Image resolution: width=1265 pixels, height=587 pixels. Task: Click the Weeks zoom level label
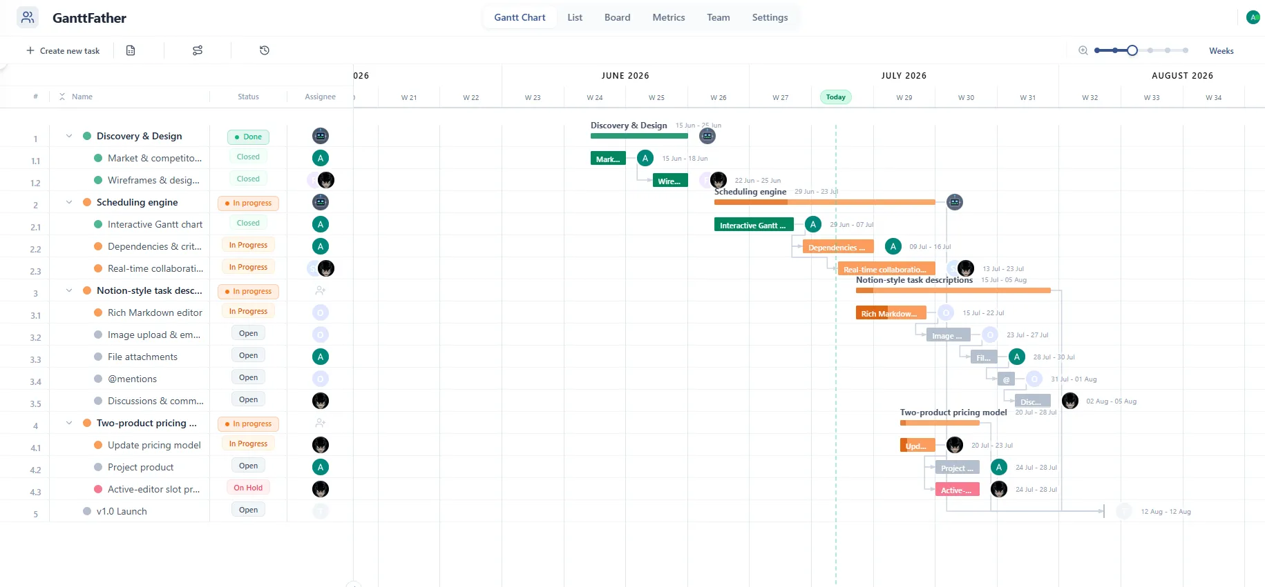1221,50
